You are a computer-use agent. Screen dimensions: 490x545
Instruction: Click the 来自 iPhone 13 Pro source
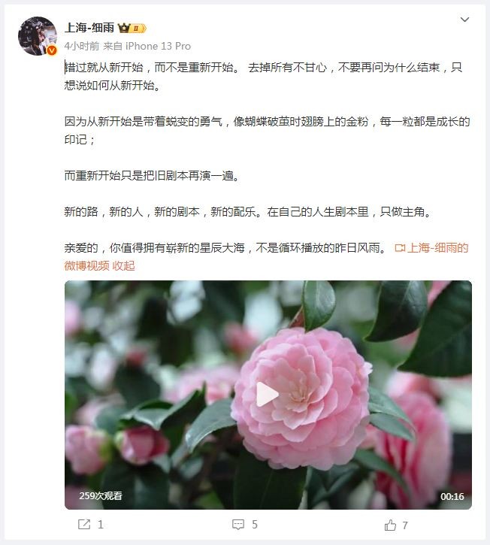(147, 46)
